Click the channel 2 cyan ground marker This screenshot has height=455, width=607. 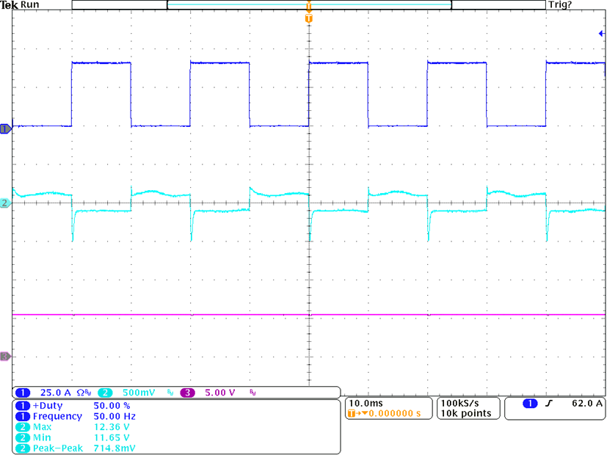[x=6, y=203]
